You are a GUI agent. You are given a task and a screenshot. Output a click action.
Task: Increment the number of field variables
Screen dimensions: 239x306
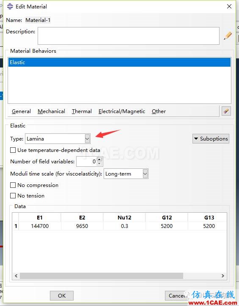point(99,160)
